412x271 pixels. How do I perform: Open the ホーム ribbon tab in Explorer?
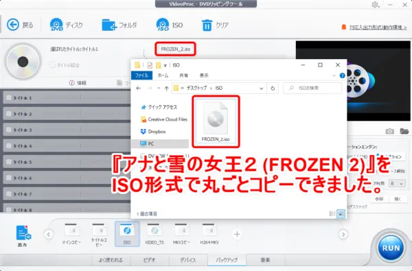(163, 75)
